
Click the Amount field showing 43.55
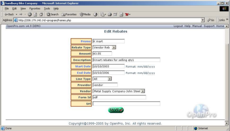(x=102, y=54)
